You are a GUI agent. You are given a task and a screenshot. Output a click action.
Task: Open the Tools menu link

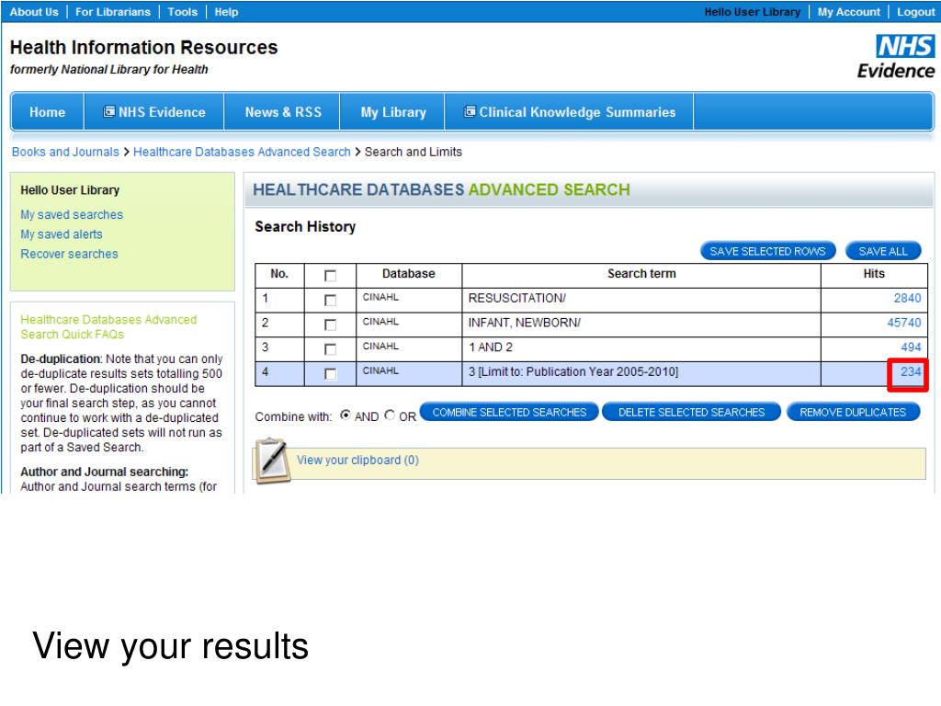point(183,12)
